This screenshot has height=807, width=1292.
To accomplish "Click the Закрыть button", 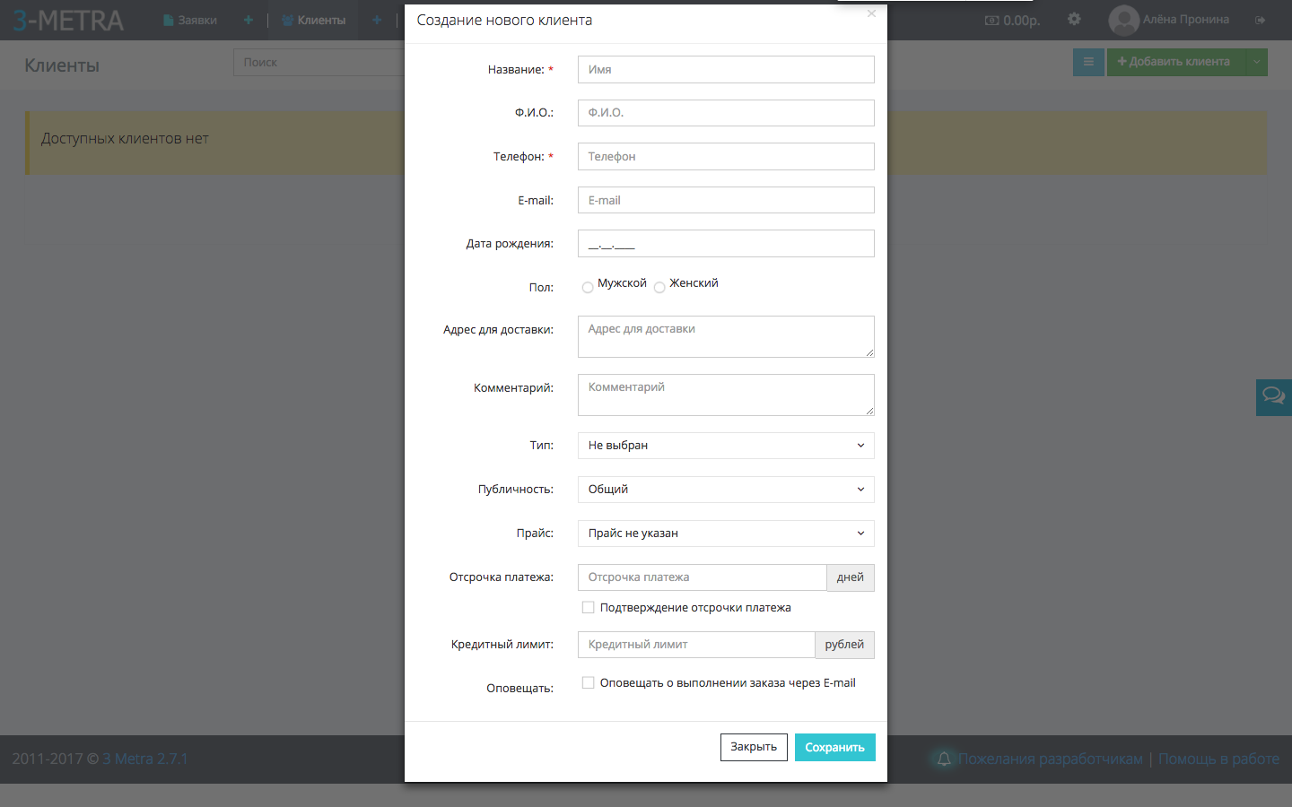I will click(x=754, y=747).
